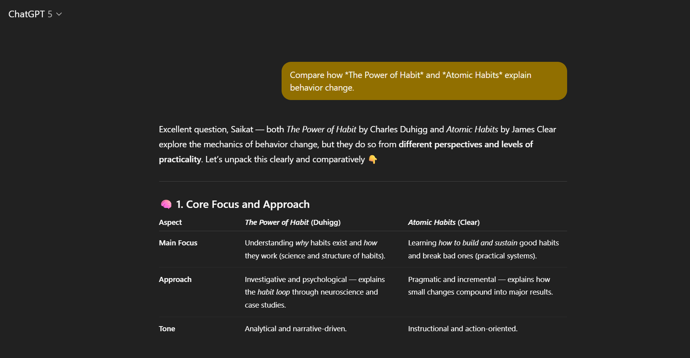Image resolution: width=690 pixels, height=358 pixels.
Task: Click italic "how to build and sustain" phrase
Action: (478, 243)
